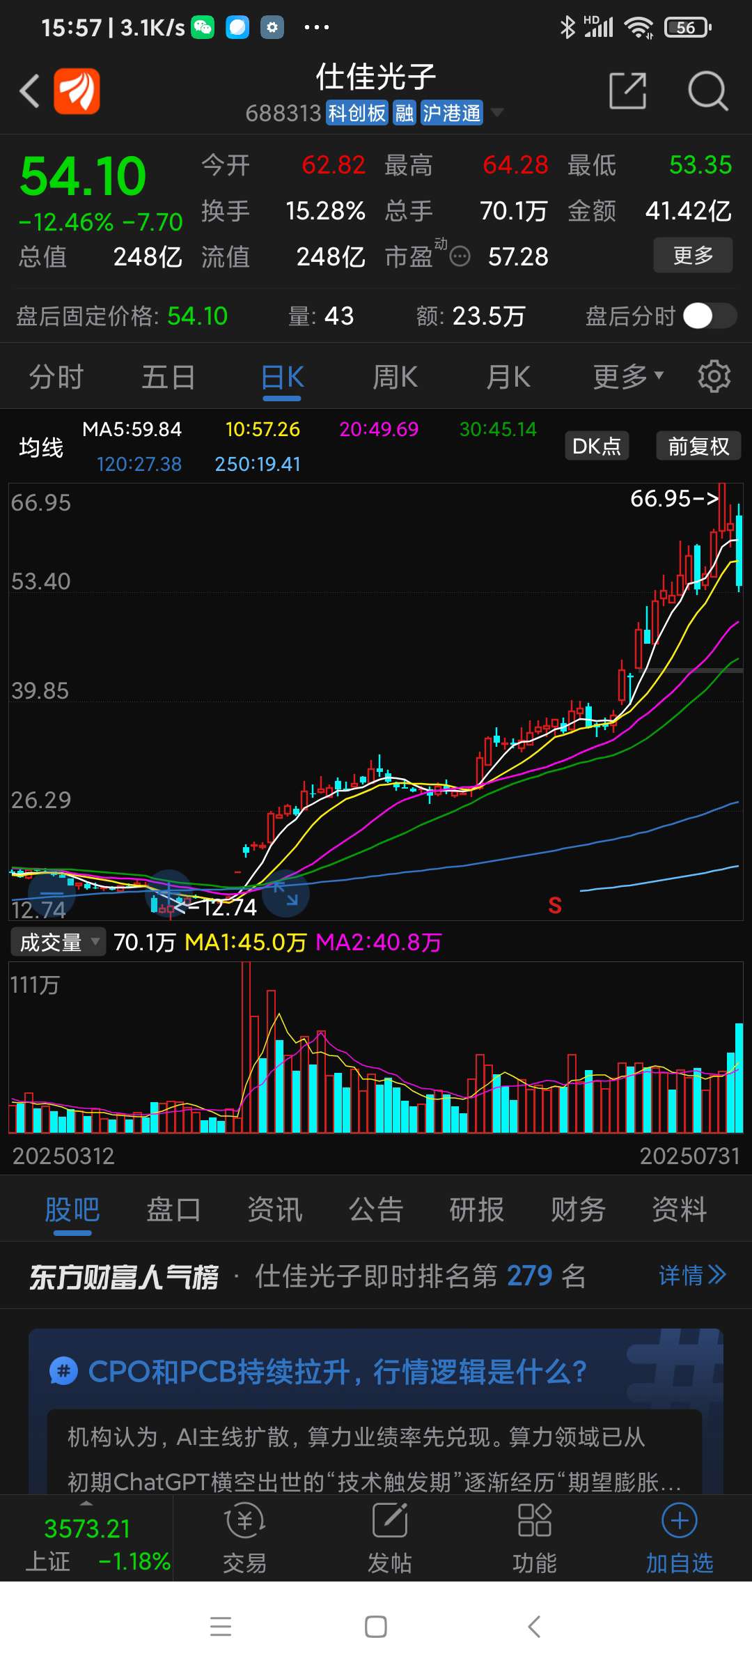Open CPO和PCB持续拉升 topic headline

tap(337, 1372)
